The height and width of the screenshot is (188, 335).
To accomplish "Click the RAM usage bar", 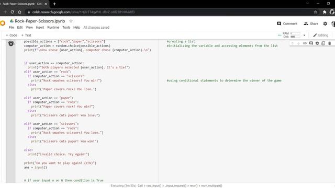I will 296,33.
